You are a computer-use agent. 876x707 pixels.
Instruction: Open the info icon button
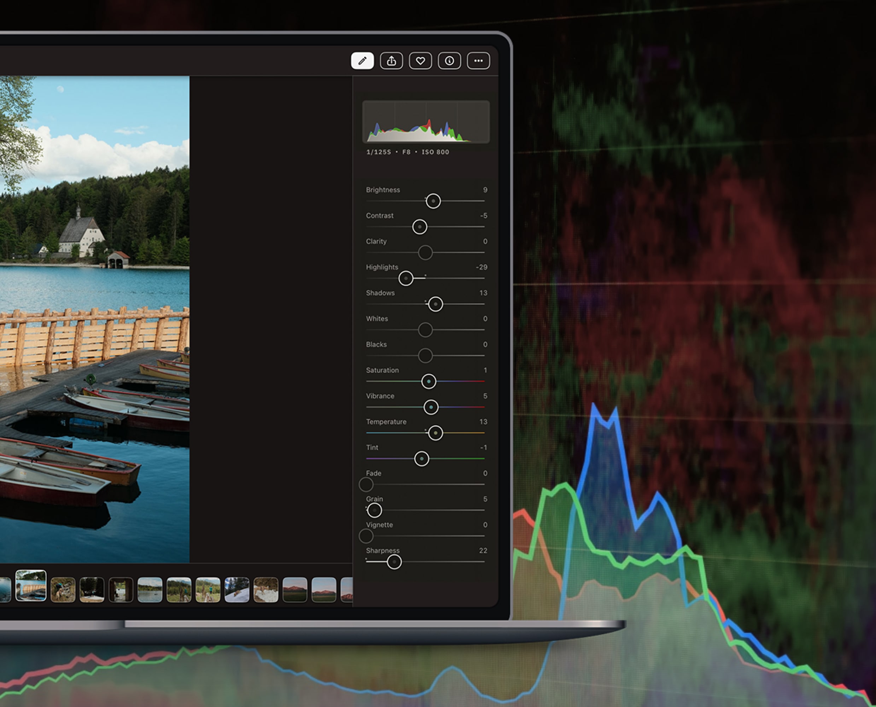coord(449,61)
